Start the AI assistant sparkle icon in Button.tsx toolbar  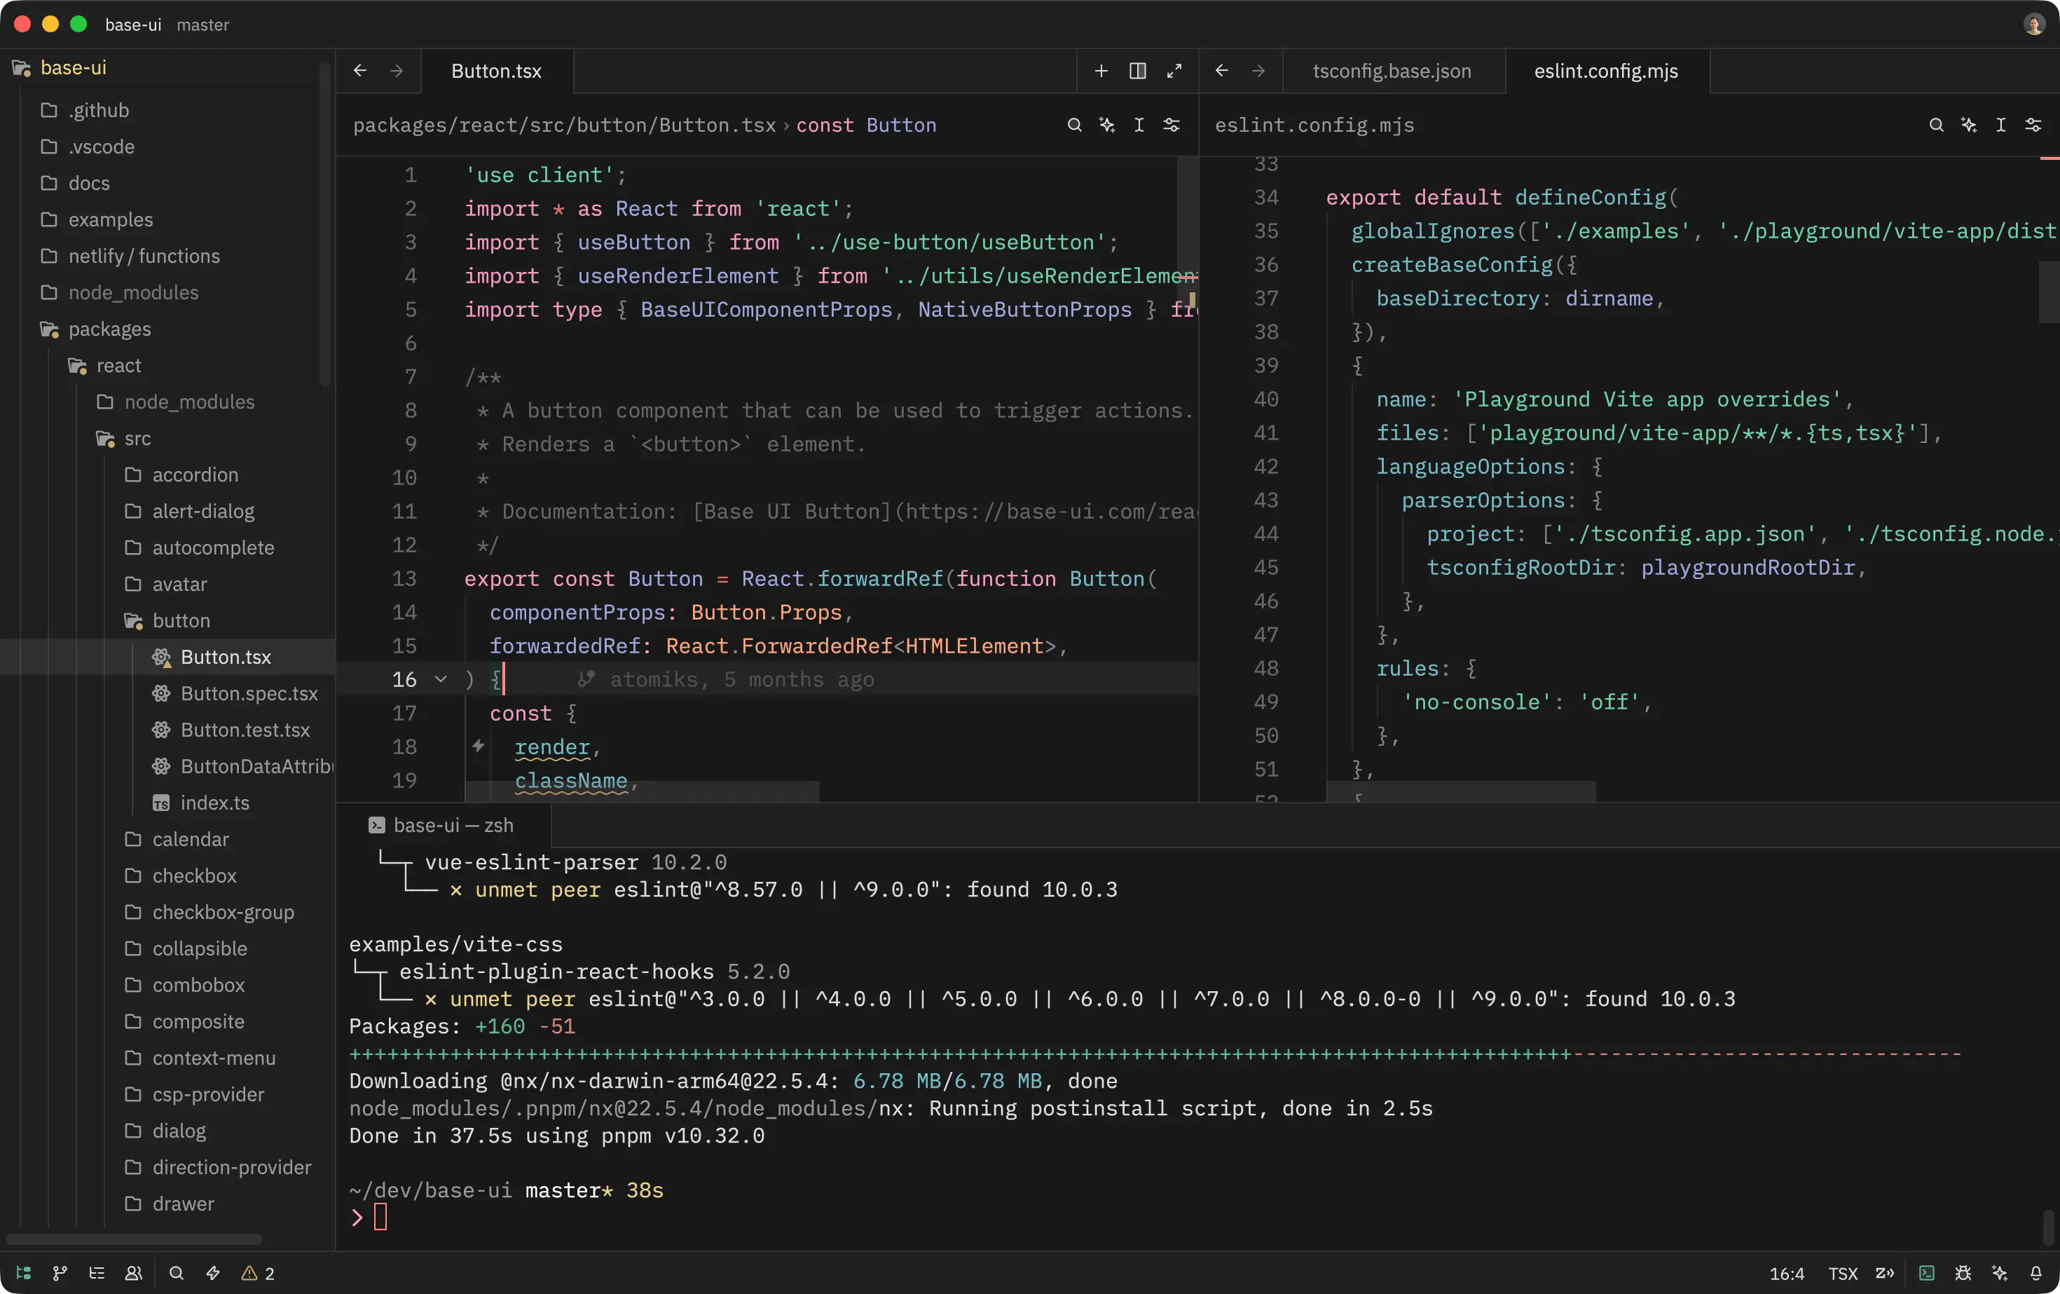1106,125
